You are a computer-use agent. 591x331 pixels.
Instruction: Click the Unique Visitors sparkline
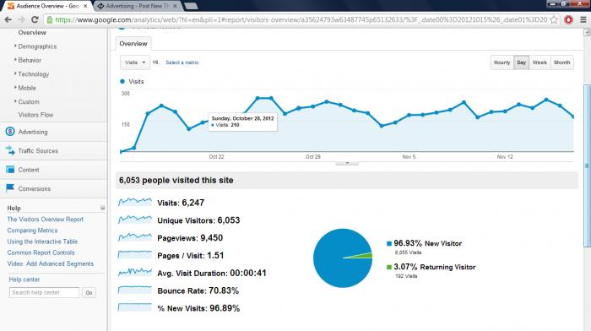point(134,220)
